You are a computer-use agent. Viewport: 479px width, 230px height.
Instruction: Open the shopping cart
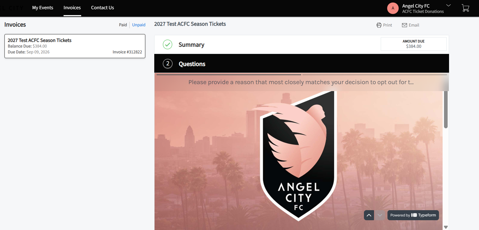465,8
